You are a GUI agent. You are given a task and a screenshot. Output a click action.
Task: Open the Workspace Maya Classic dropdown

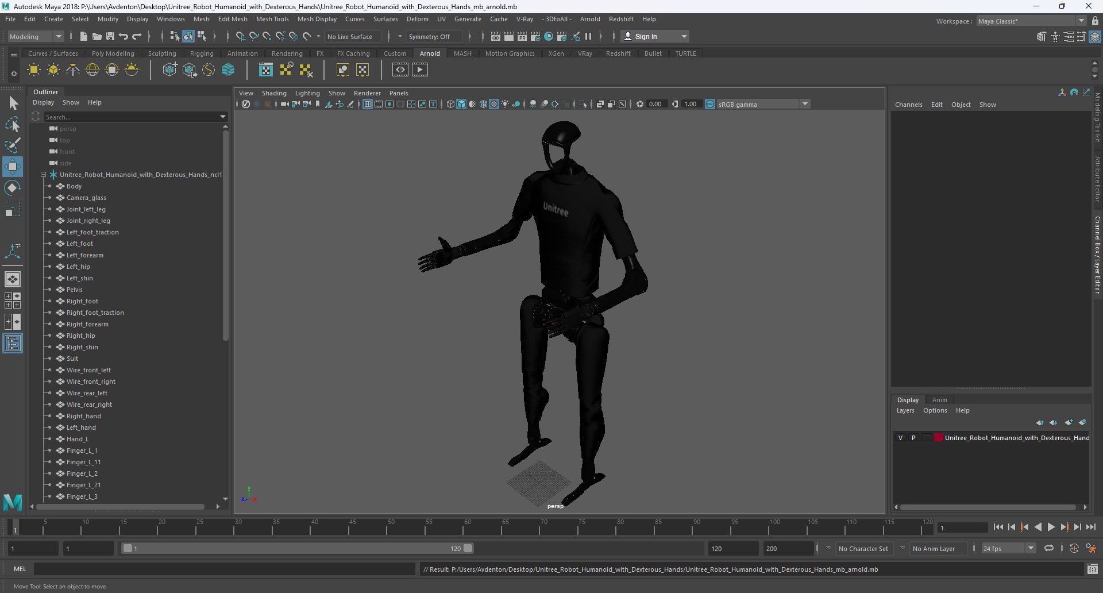(x=1032, y=21)
